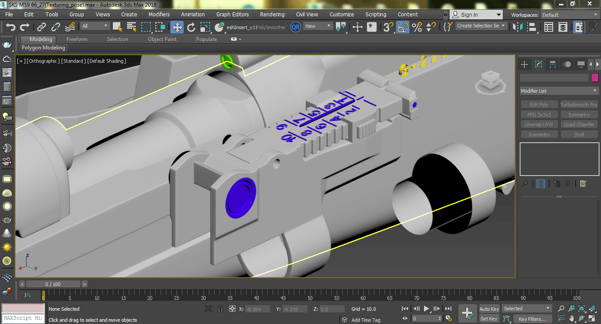Image resolution: width=601 pixels, height=324 pixels.
Task: Click the pink object color swatch
Action: point(595,78)
